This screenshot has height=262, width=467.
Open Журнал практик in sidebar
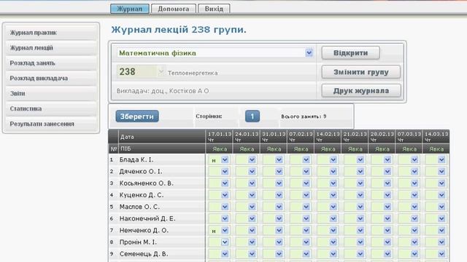pyautogui.click(x=51, y=33)
